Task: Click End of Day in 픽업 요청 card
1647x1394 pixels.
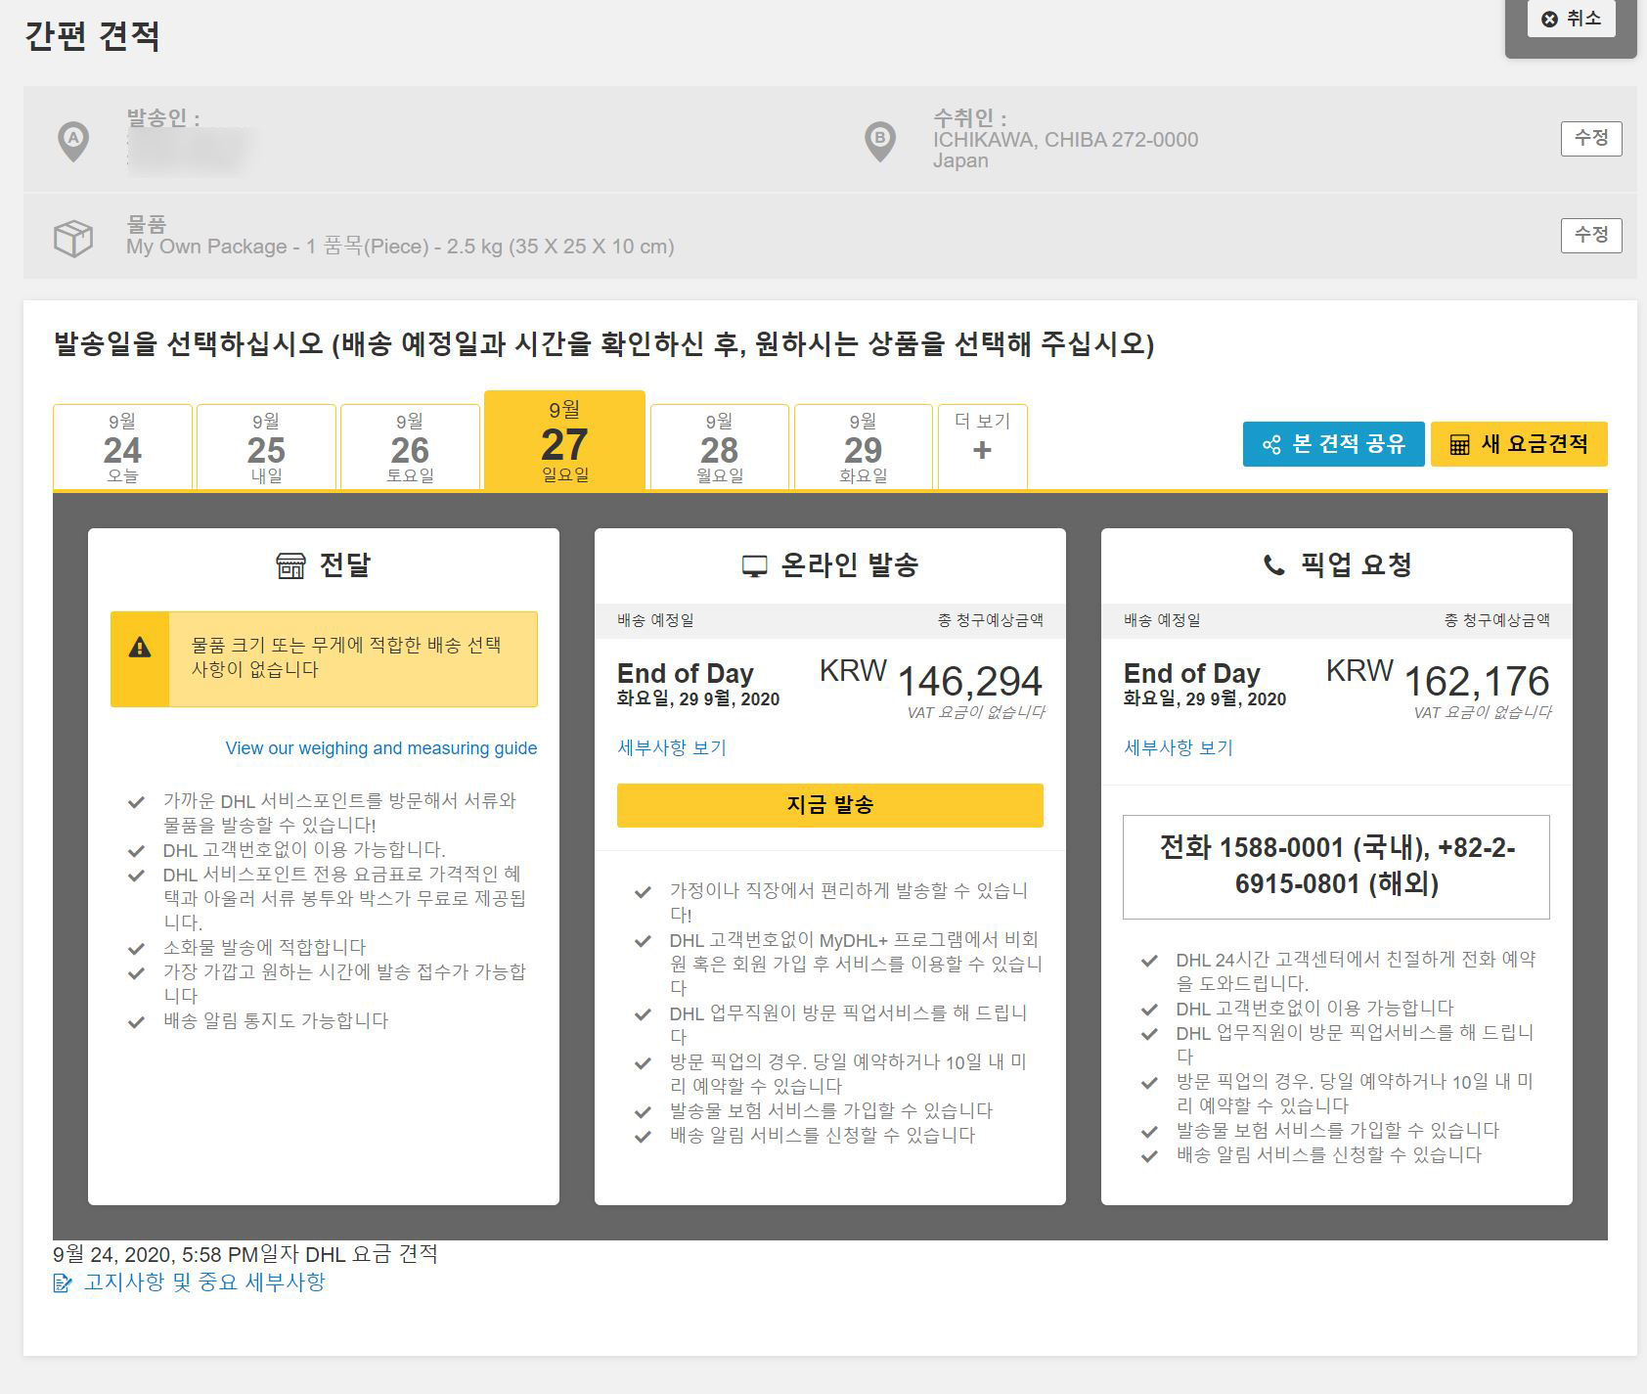Action: click(1191, 674)
